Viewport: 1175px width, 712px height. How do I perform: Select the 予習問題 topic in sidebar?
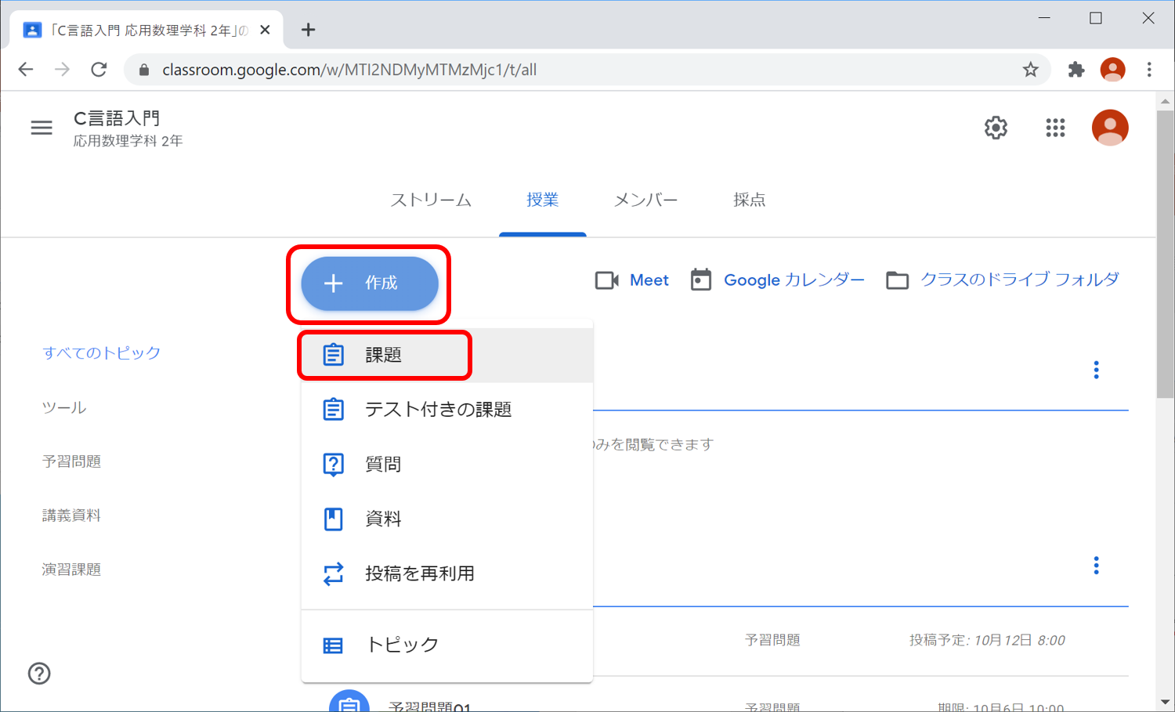[x=71, y=461]
